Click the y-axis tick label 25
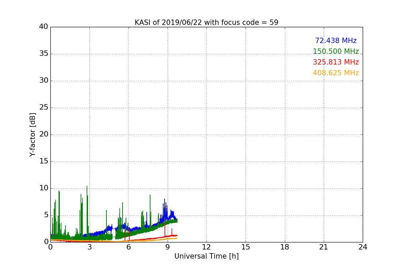This screenshot has height=269, width=403. 44,108
